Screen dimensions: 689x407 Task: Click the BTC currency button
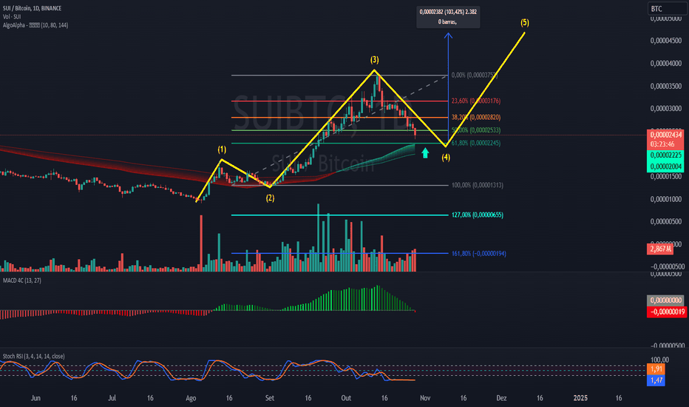(x=667, y=9)
